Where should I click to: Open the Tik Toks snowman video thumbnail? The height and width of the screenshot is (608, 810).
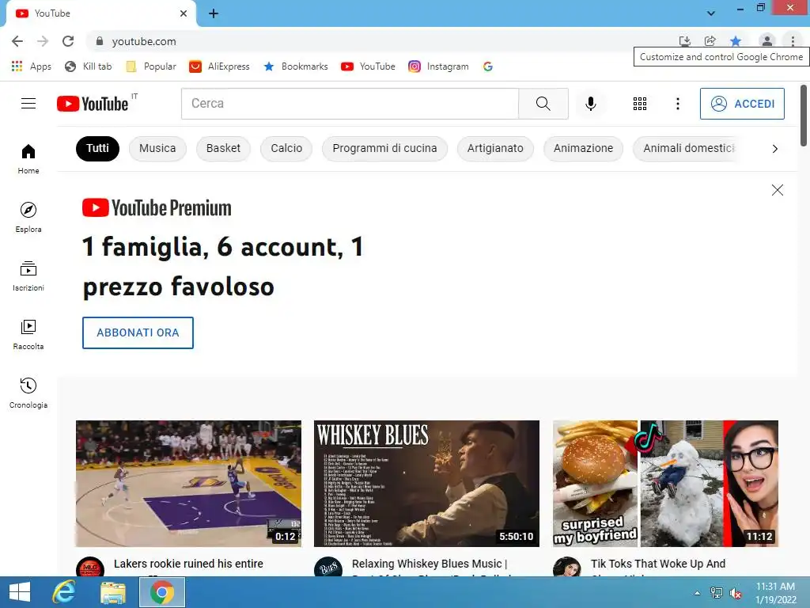pyautogui.click(x=665, y=484)
